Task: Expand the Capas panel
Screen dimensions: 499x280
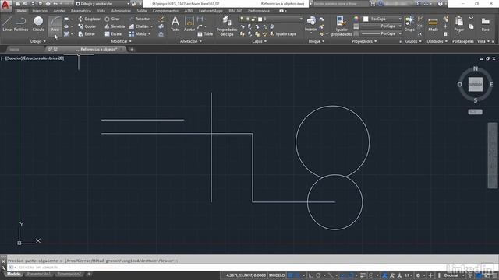Action: click(259, 41)
